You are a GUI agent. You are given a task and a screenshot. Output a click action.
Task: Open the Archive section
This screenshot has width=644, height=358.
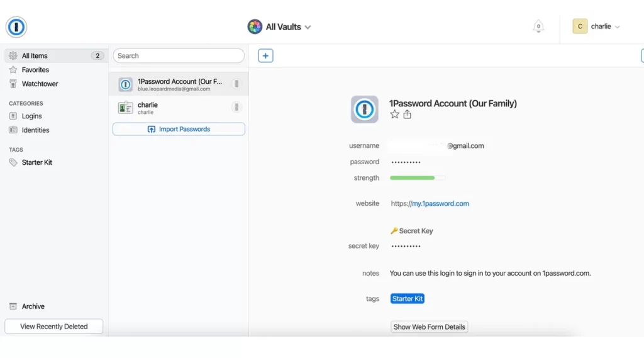tap(33, 306)
